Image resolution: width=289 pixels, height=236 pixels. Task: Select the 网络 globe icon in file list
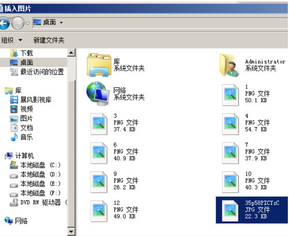[x=98, y=93]
